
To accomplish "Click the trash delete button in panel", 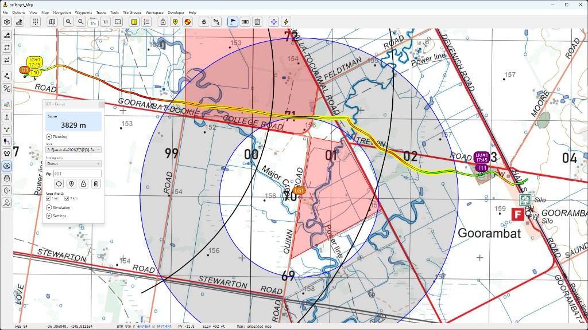I will tap(96, 184).
